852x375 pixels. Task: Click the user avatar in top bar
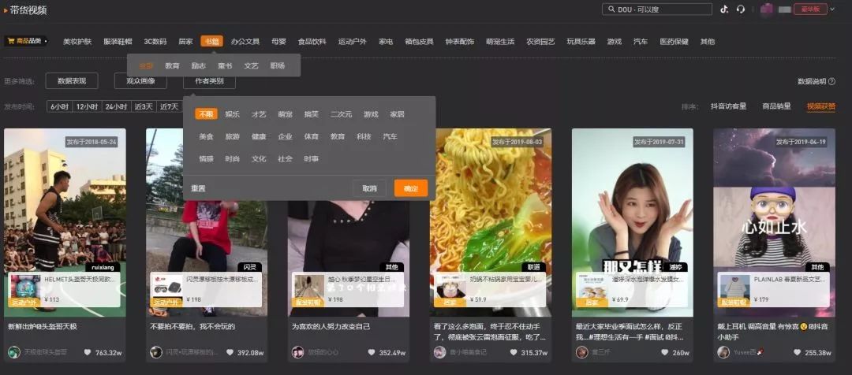[x=766, y=9]
